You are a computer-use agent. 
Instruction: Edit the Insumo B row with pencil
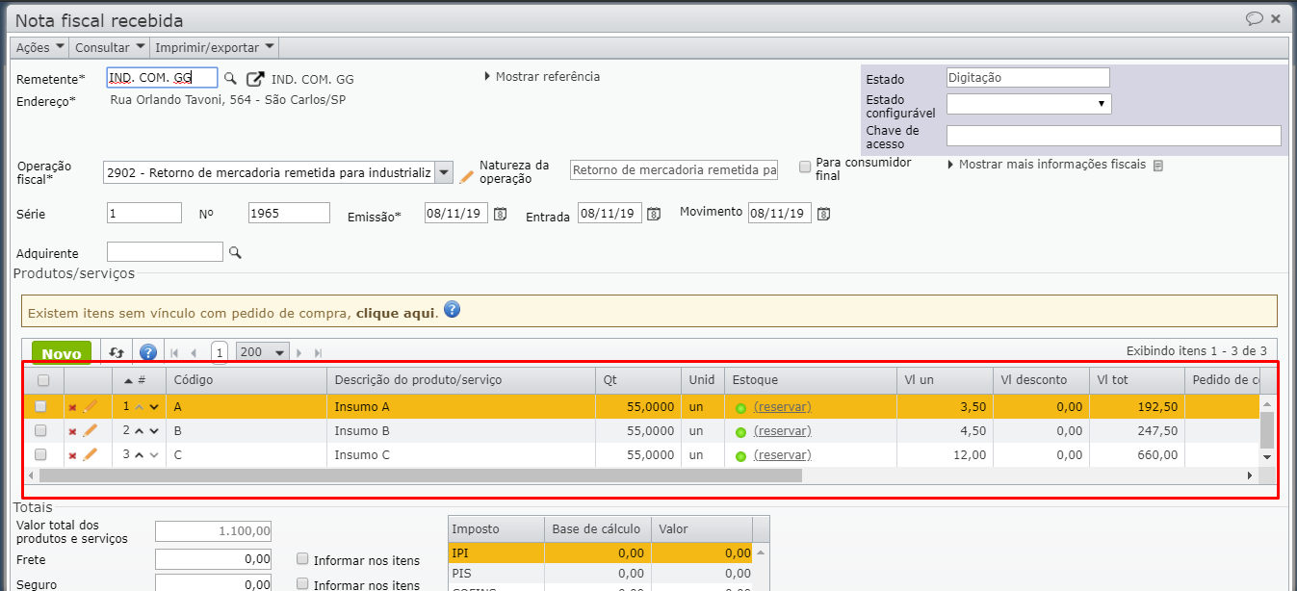(91, 430)
